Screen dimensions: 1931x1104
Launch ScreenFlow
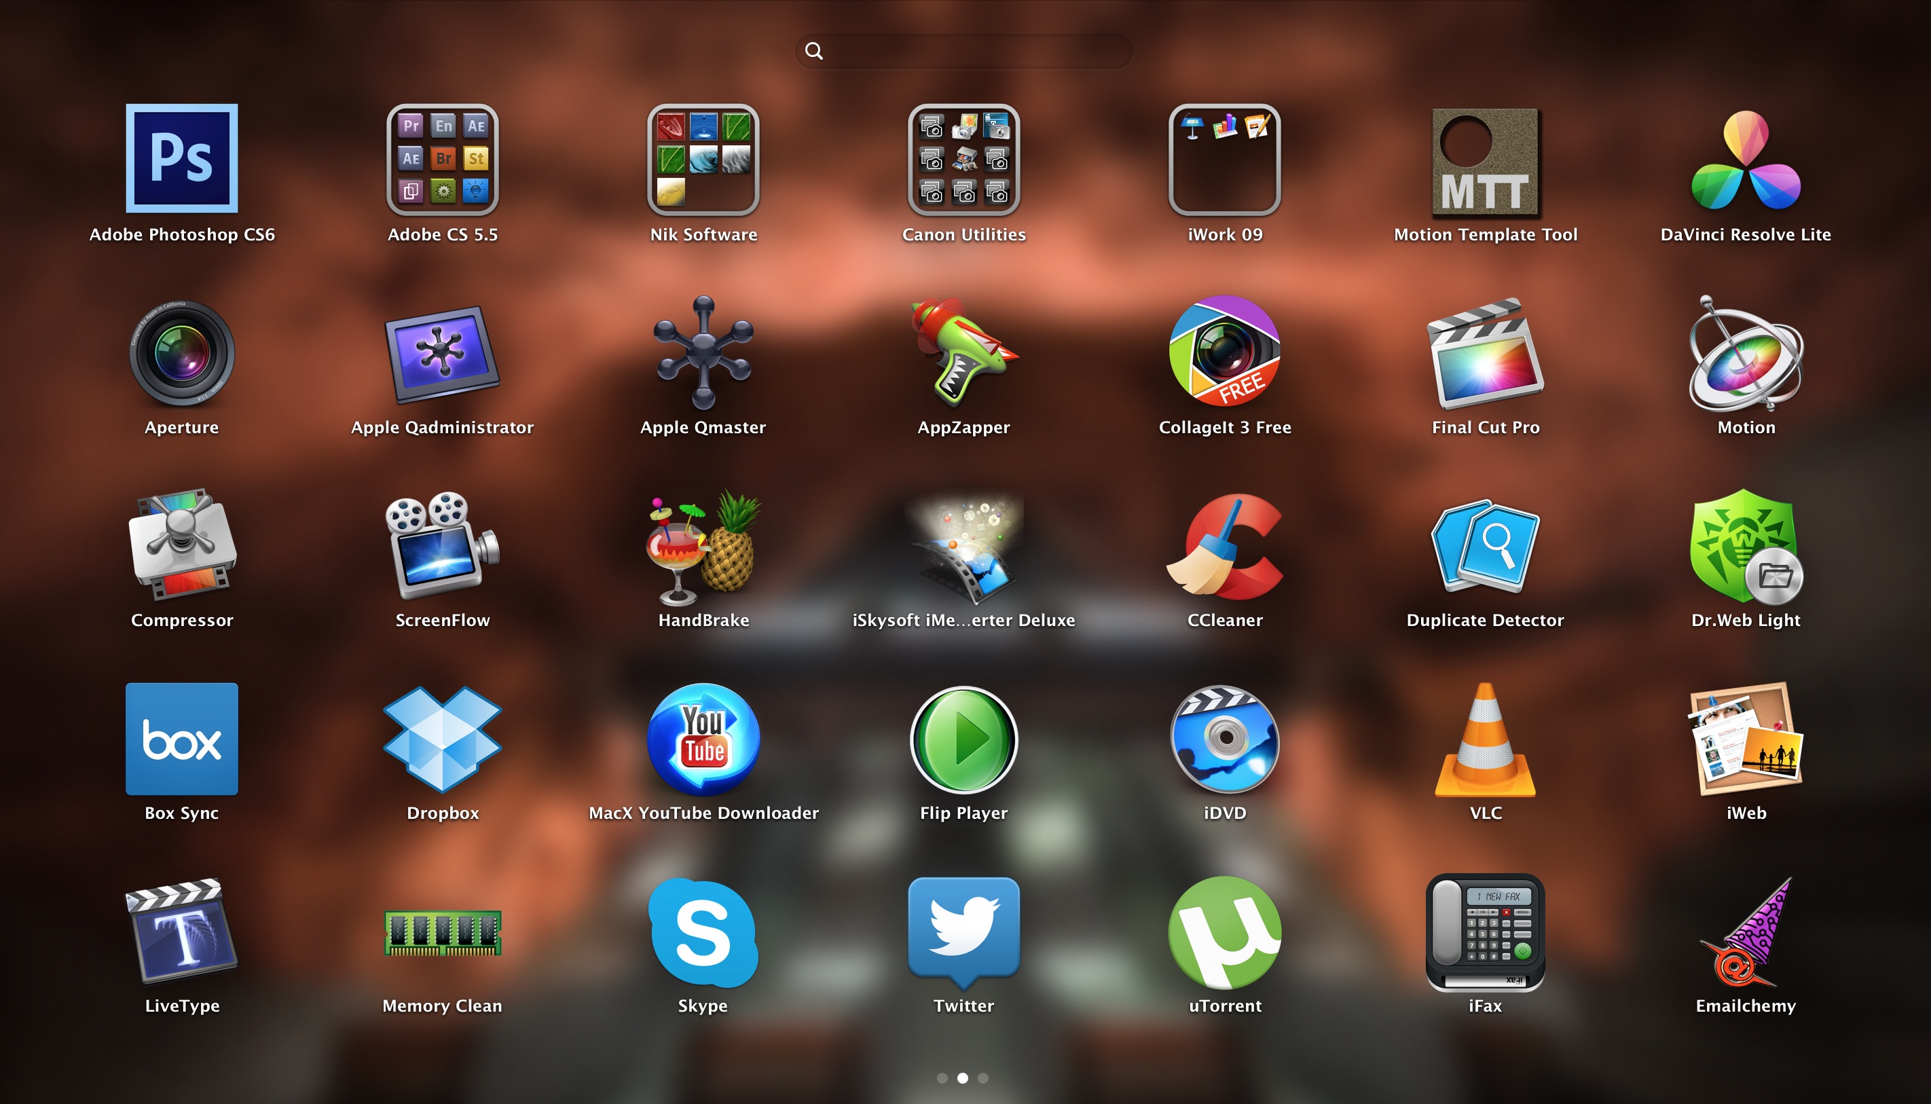click(442, 545)
